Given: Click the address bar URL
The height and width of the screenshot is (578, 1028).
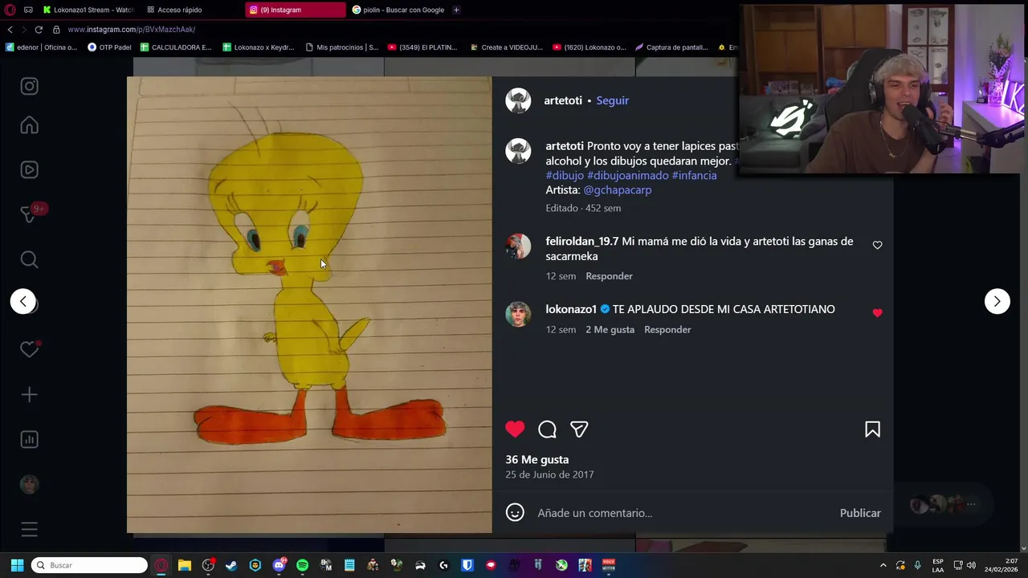Looking at the screenshot, I should tap(132, 30).
